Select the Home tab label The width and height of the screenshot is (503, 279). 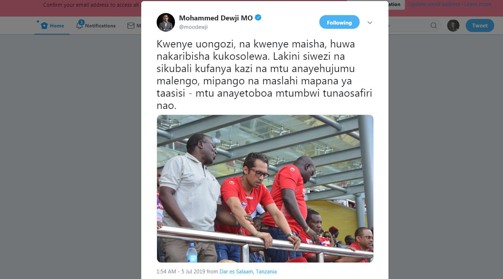click(57, 26)
